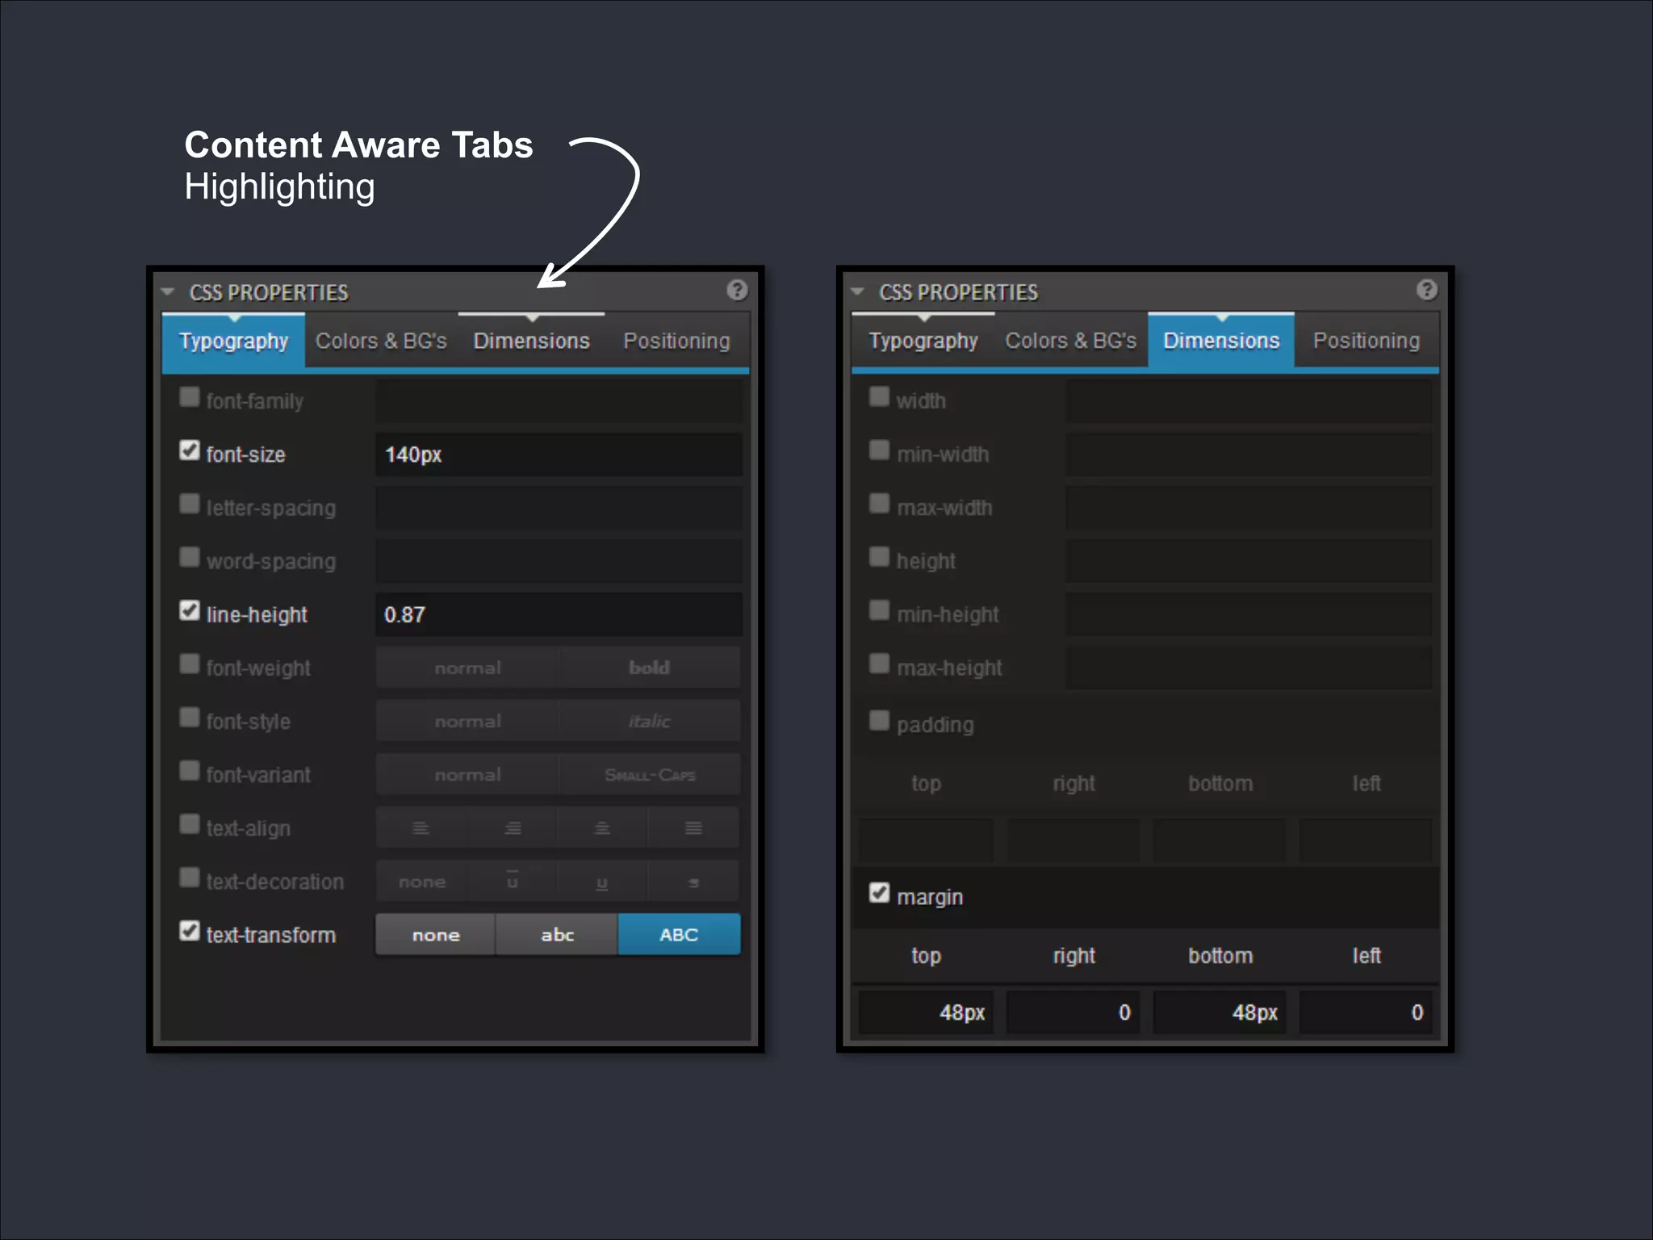
Task: Enable the padding checkbox
Action: pos(880,720)
